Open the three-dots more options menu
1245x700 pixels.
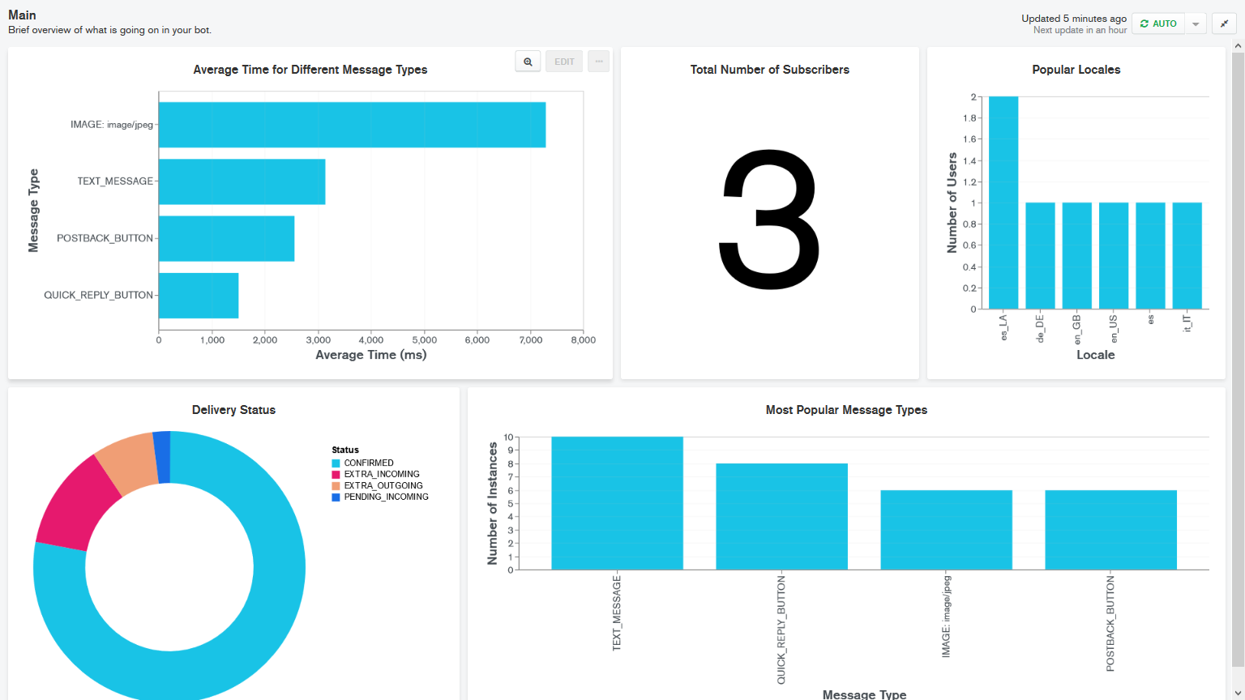pos(599,62)
